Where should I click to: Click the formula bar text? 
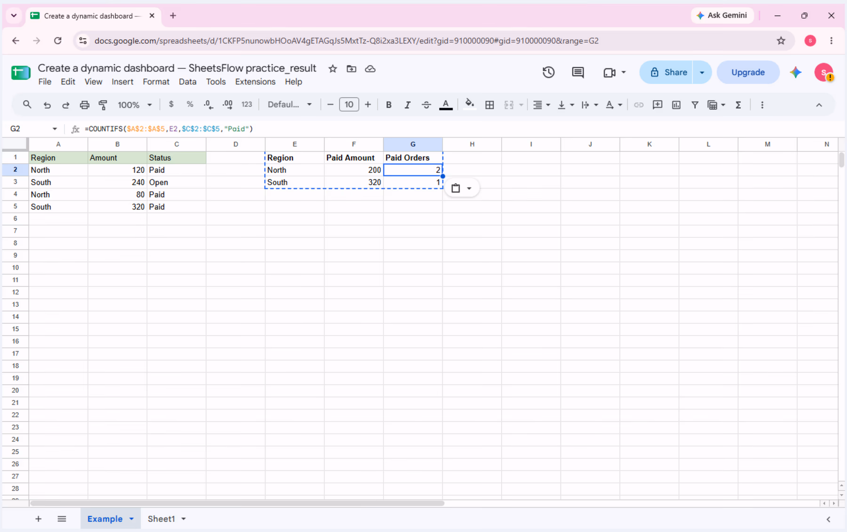[168, 129]
